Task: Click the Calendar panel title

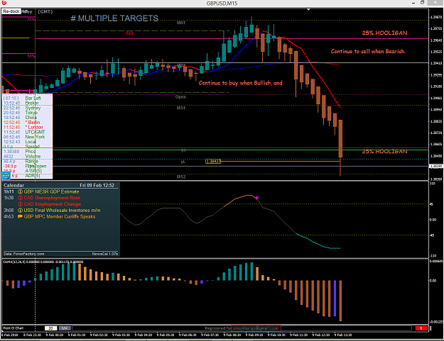Action: coord(14,185)
